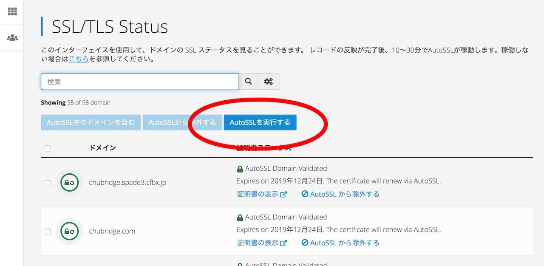Open the こちら help link

click(79, 59)
